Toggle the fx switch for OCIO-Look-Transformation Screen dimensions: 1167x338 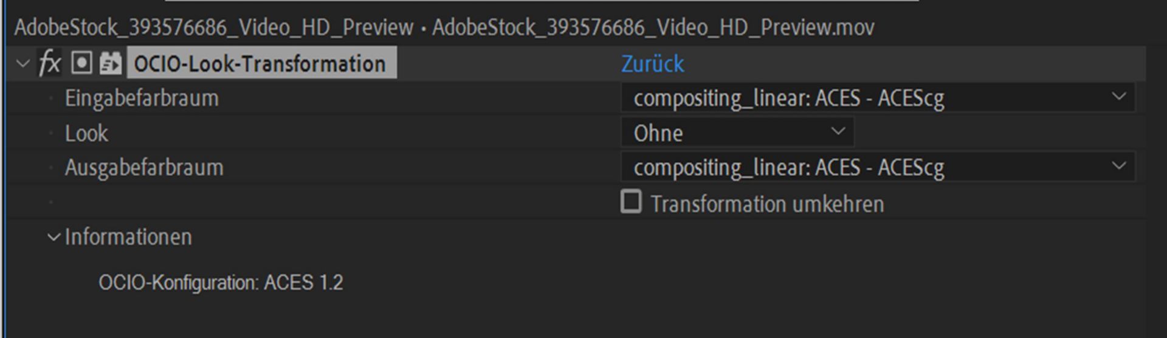(50, 63)
